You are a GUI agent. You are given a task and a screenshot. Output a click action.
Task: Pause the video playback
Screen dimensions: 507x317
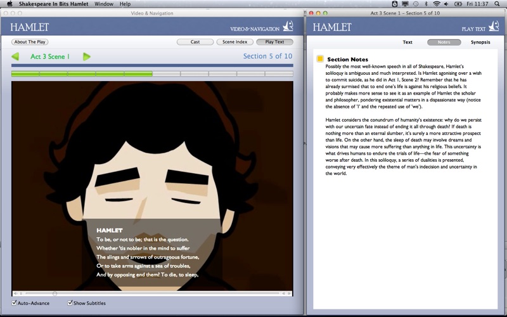click(21, 294)
